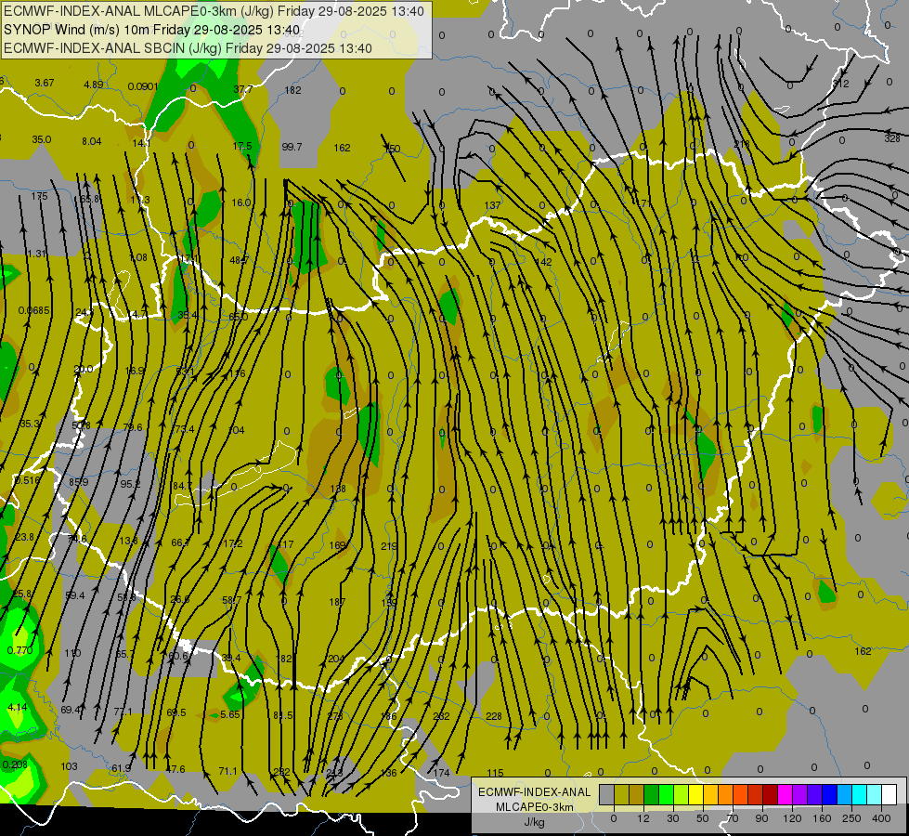Click the map value 37.7
The width and height of the screenshot is (909, 836).
[x=243, y=89]
